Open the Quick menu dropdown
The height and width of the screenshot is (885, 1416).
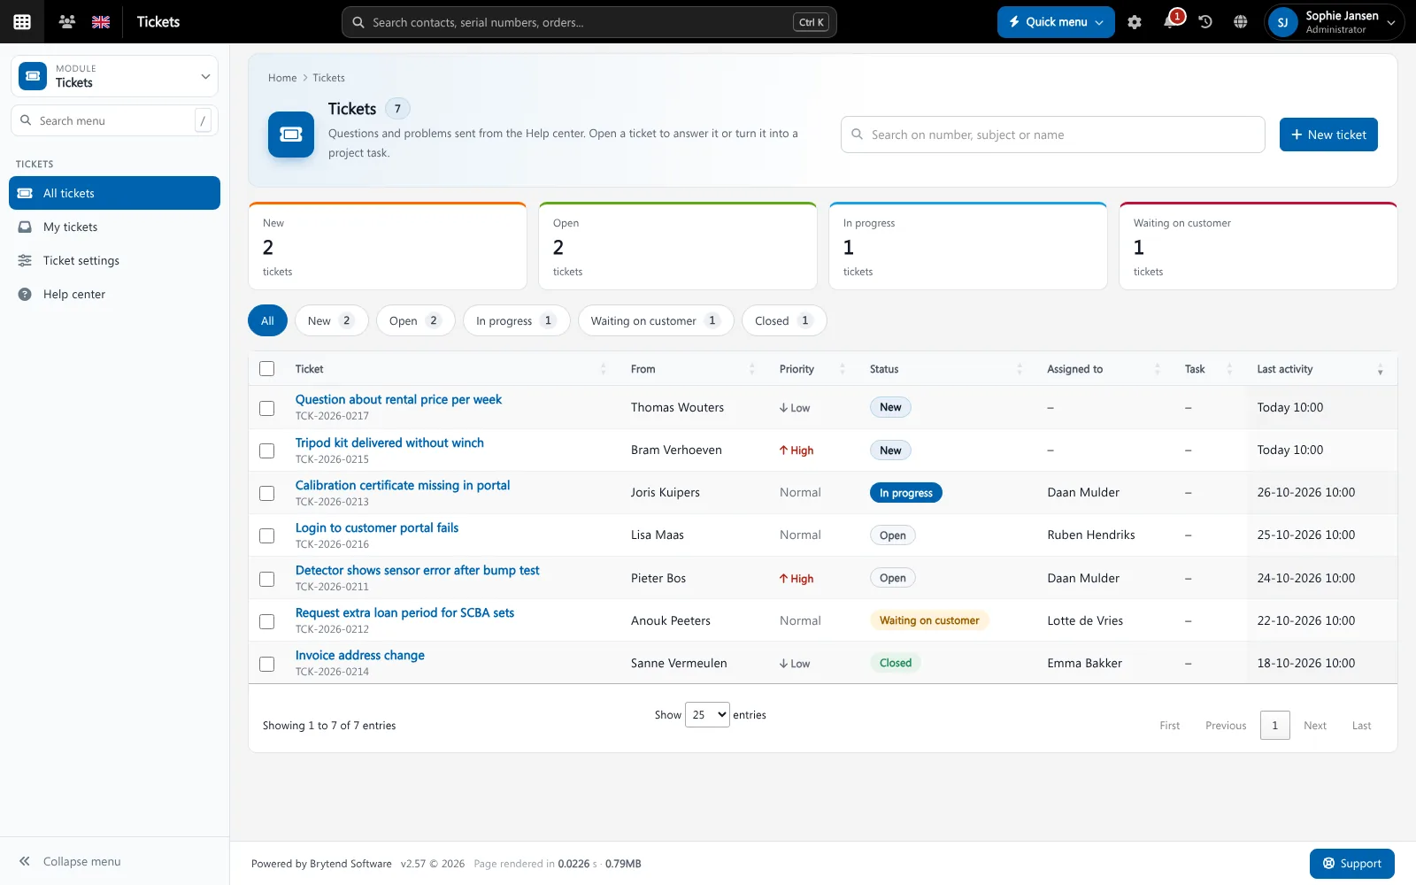(1056, 22)
